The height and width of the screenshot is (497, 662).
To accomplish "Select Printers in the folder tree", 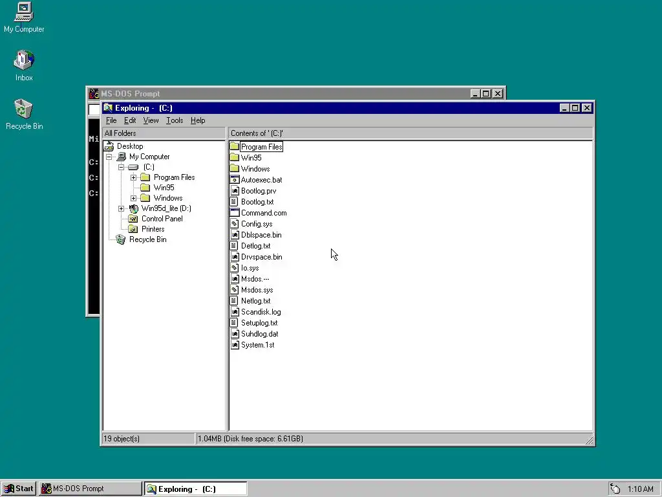I will click(x=153, y=229).
